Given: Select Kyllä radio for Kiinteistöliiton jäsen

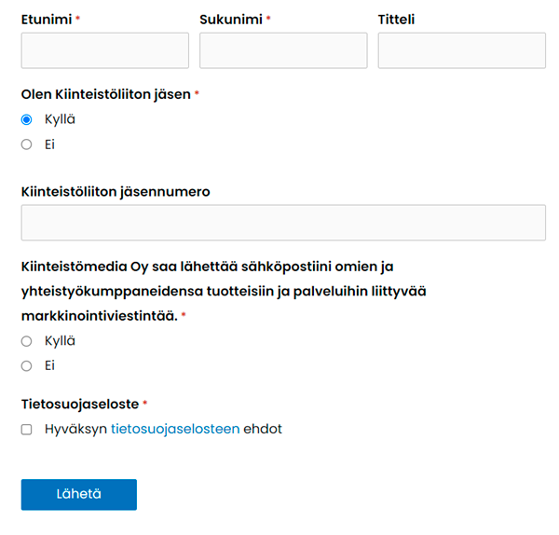Looking at the screenshot, I should 26,119.
